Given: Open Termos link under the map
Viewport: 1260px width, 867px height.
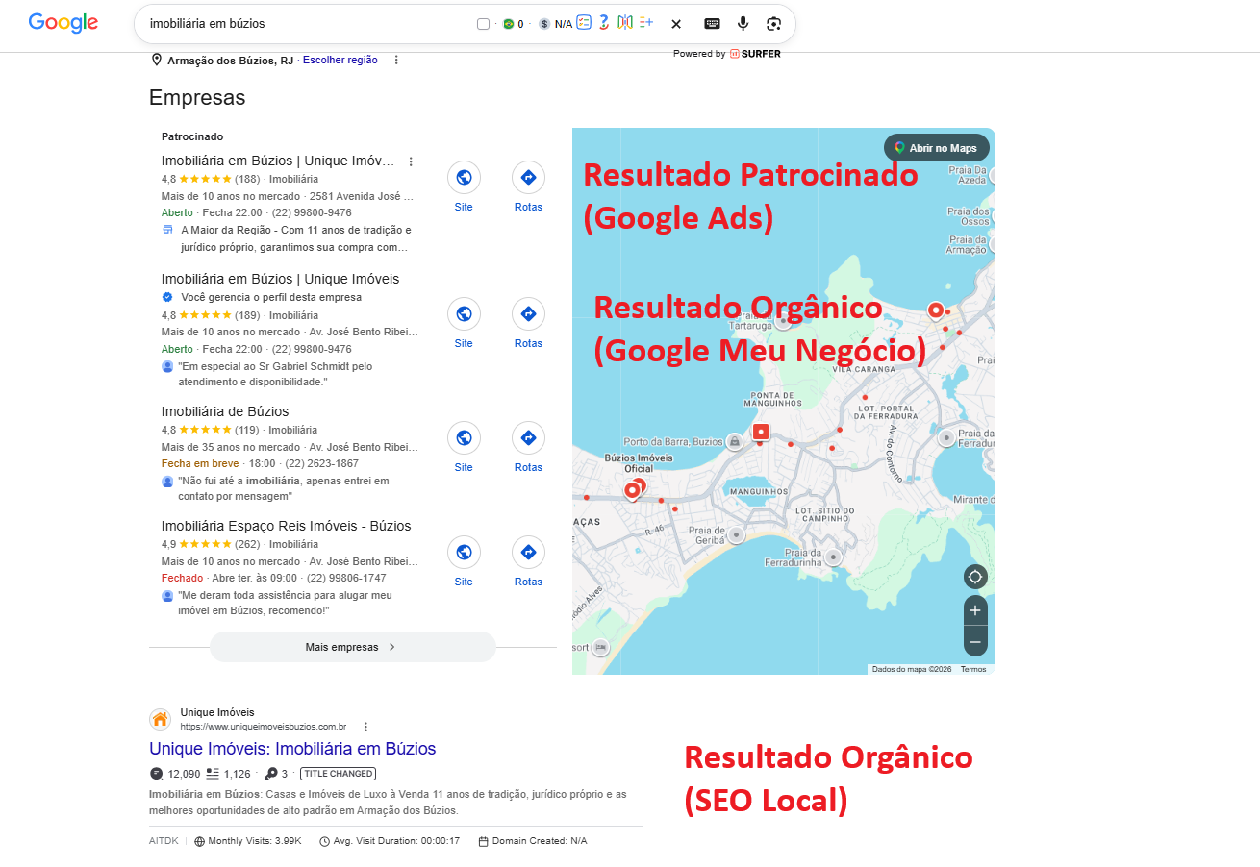Looking at the screenshot, I should coord(973,669).
